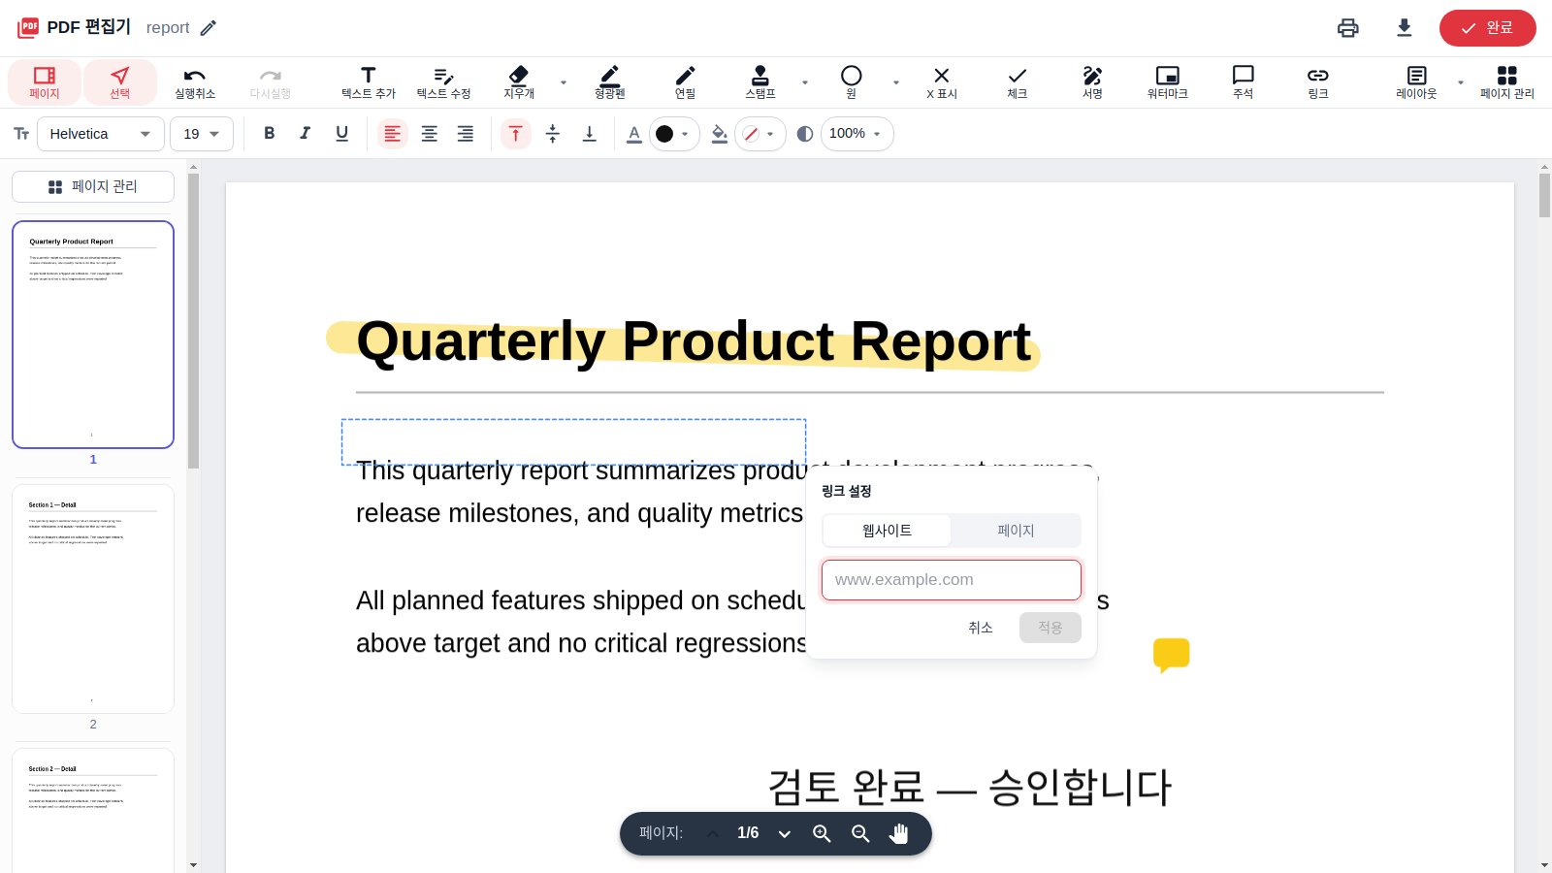1552x873 pixels.
Task: Open the fill color none swatch
Action: (760, 134)
